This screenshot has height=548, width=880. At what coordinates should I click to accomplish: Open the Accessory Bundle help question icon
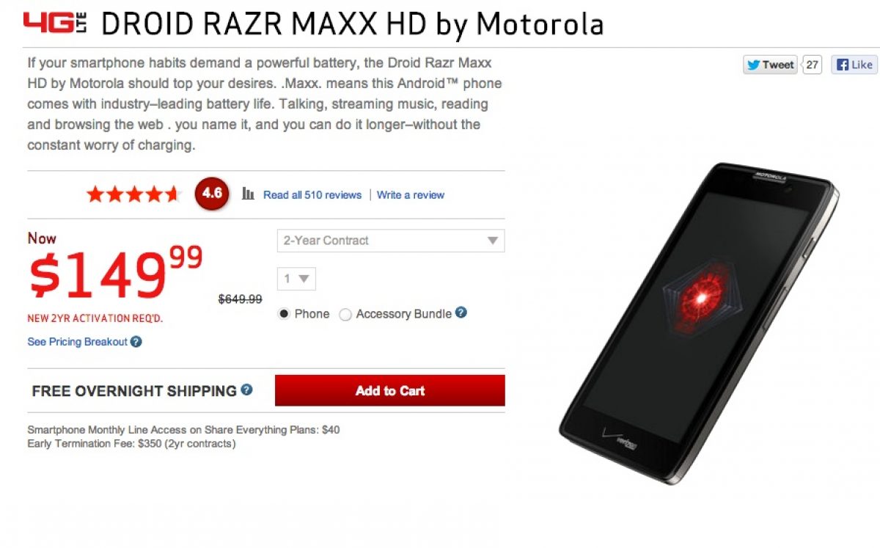pyautogui.click(x=461, y=313)
